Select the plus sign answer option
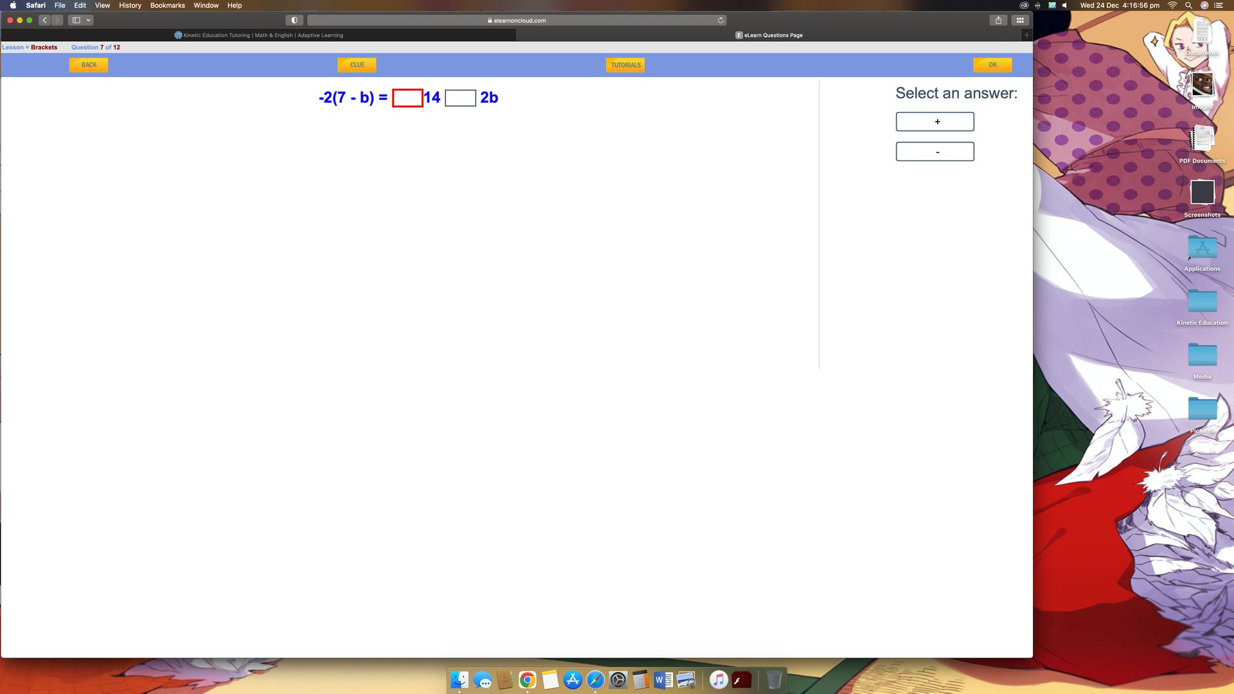 click(x=934, y=121)
